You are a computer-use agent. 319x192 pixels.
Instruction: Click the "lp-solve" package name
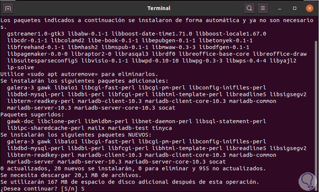point(21,67)
